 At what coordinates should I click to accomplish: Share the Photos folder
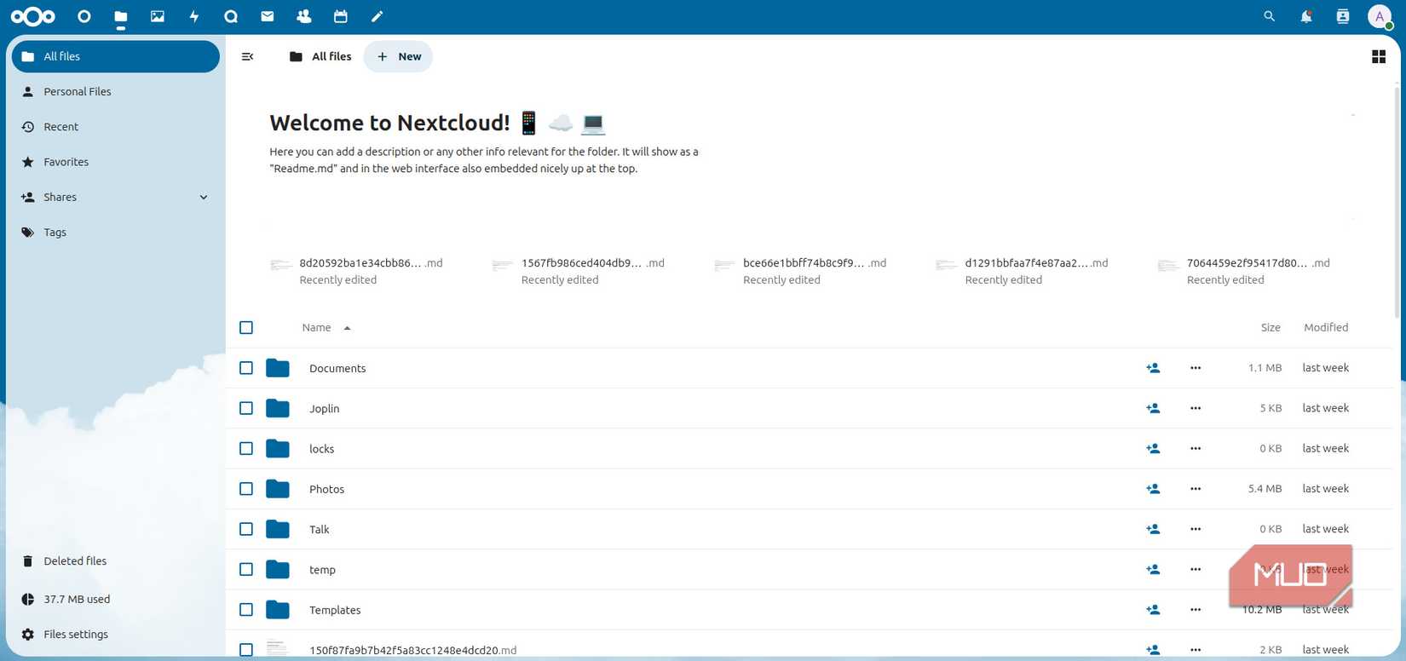pyautogui.click(x=1153, y=489)
